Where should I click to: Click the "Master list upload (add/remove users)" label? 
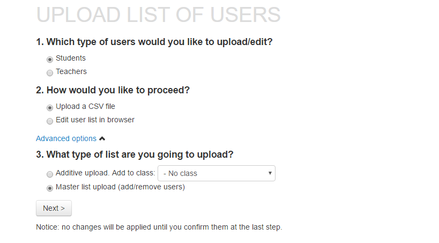tap(120, 187)
